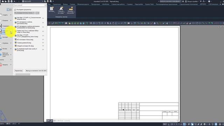Insert a Легенда element from the ribbon

(51, 10)
